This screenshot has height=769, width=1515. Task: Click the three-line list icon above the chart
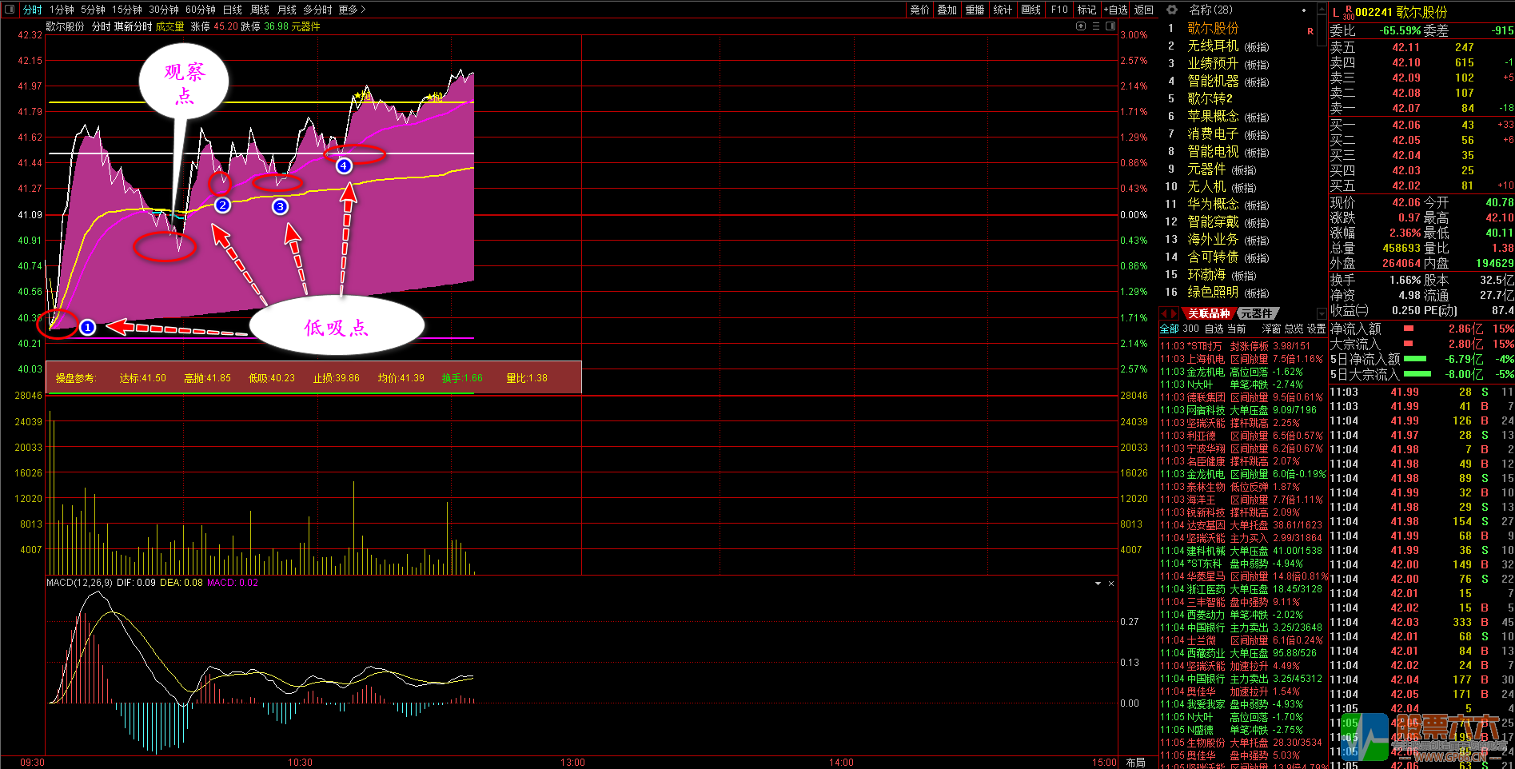(x=1096, y=26)
